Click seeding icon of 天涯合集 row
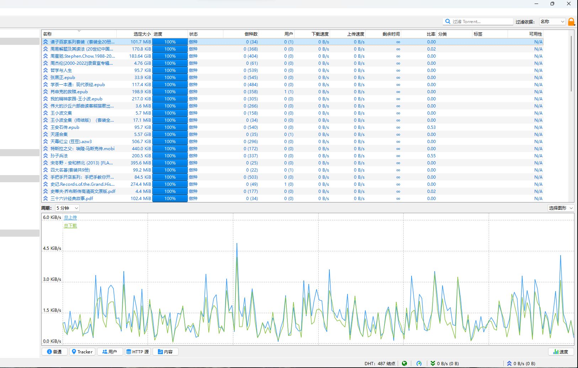 tap(46, 134)
